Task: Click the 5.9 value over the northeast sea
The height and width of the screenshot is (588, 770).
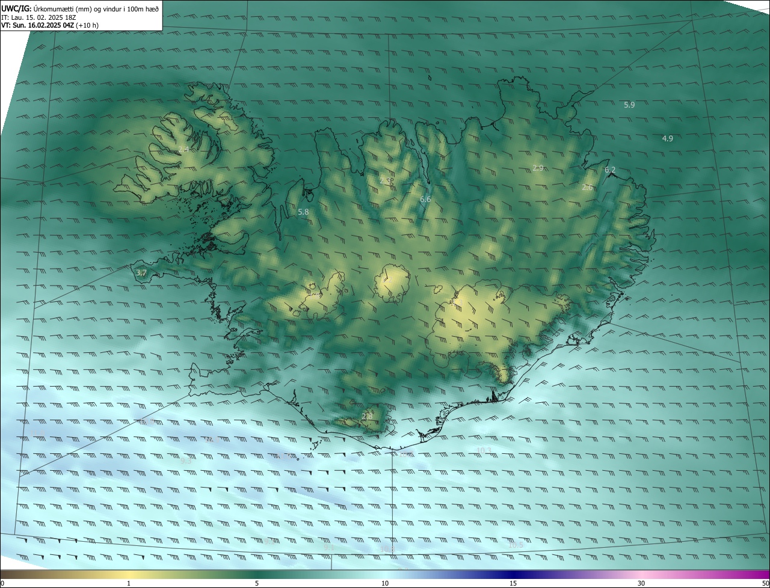Action: [629, 105]
